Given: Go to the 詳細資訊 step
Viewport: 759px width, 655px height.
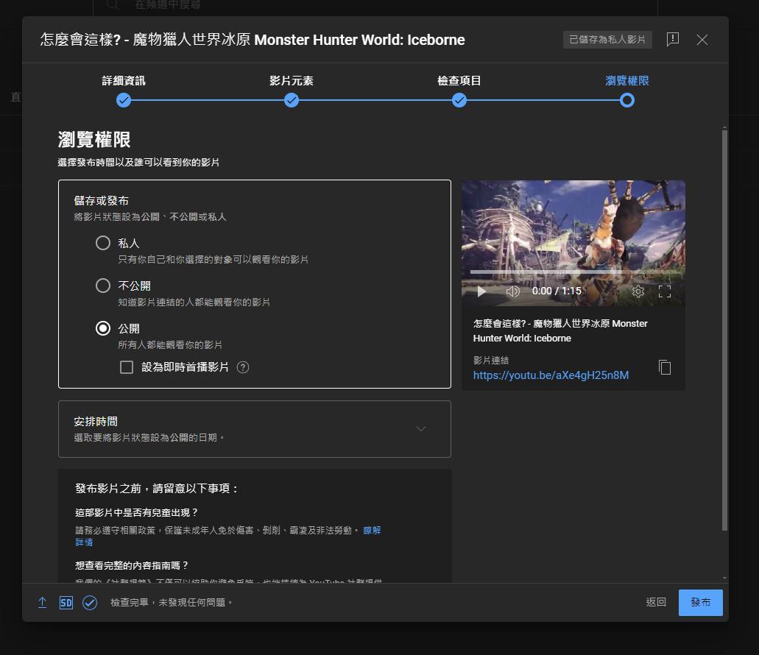Looking at the screenshot, I should click(x=124, y=100).
